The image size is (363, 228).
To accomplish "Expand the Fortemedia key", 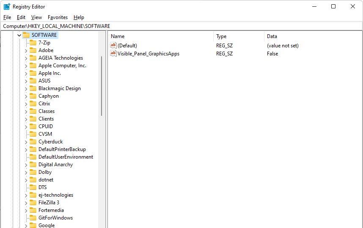I will click(x=26, y=211).
